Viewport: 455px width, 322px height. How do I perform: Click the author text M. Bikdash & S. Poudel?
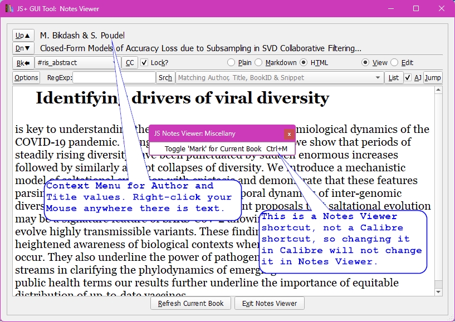(82, 36)
